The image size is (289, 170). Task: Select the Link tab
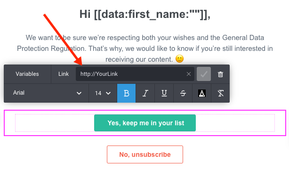[64, 74]
